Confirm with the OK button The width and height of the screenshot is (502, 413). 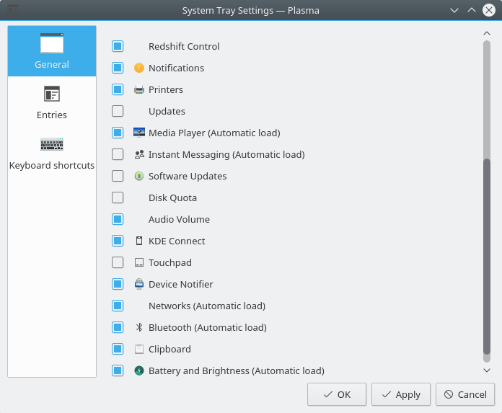pyautogui.click(x=337, y=394)
